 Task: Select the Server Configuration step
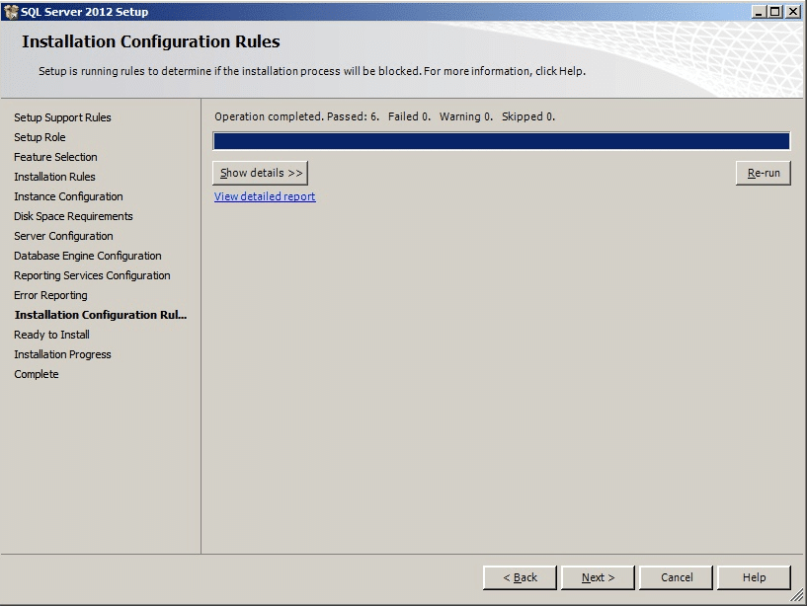coord(62,236)
